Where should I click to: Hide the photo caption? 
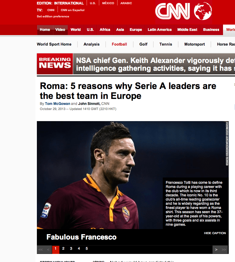(215, 233)
